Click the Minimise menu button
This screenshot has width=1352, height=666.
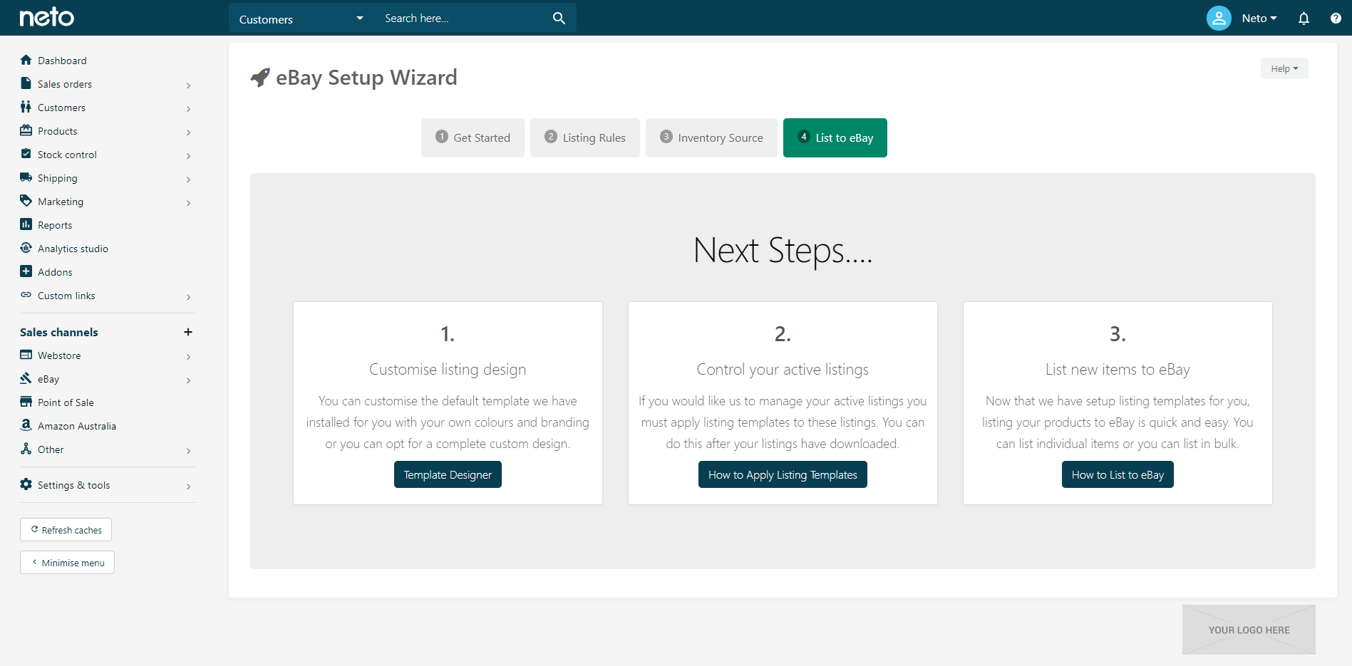(x=67, y=563)
